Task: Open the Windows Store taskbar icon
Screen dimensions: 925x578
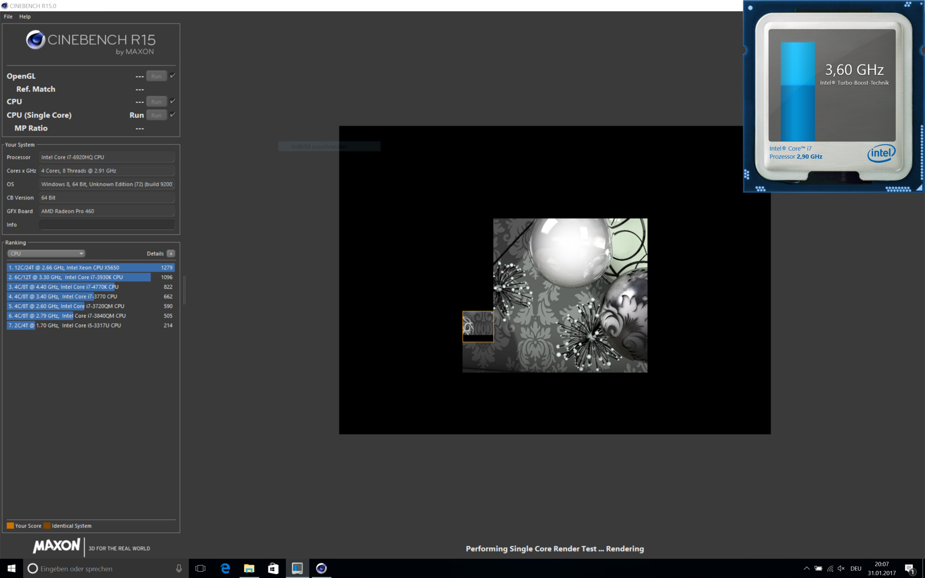Action: (273, 568)
